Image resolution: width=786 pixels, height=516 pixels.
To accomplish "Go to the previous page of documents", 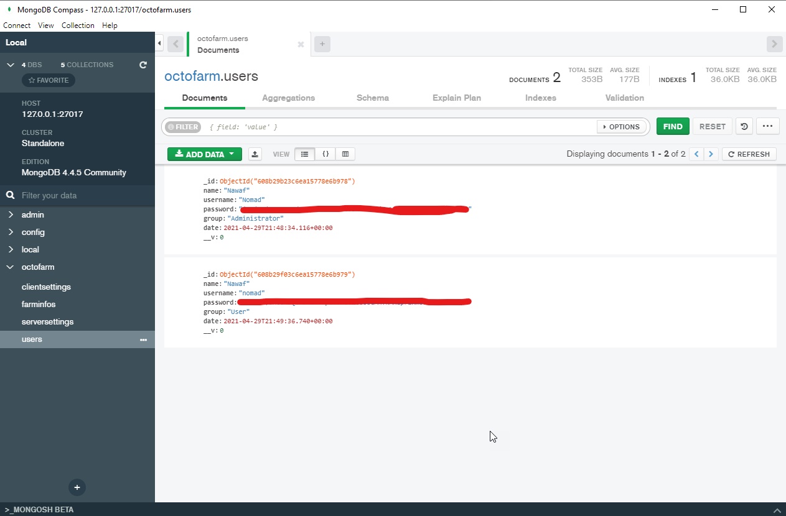I will tap(696, 154).
